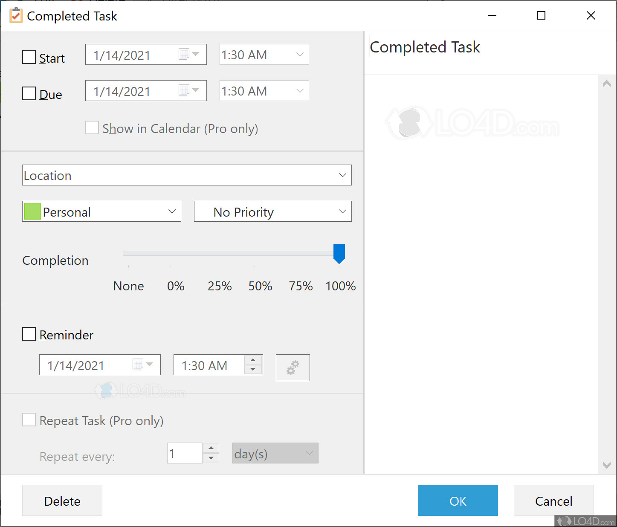Expand the Location dropdown
The height and width of the screenshot is (527, 617).
pyautogui.click(x=342, y=175)
